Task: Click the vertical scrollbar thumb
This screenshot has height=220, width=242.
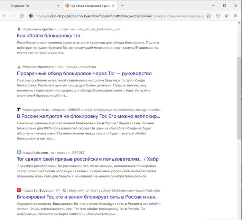Action: pyautogui.click(x=239, y=98)
